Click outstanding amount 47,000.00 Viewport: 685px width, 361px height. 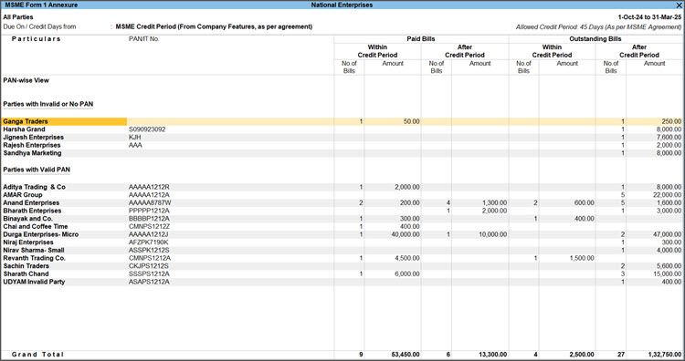667,234
